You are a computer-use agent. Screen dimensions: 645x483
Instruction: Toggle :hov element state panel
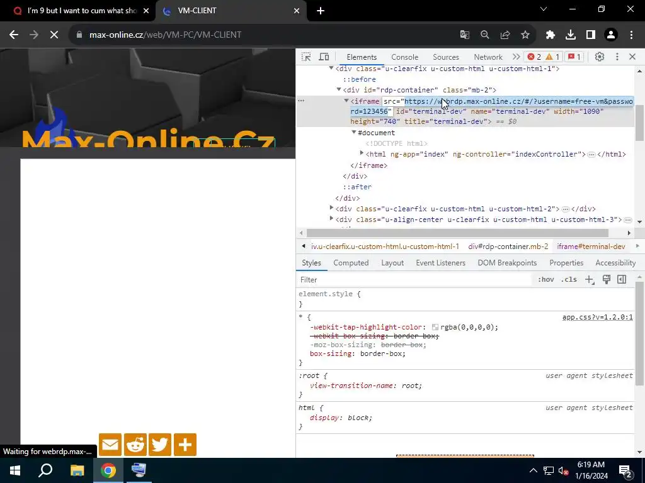click(546, 280)
